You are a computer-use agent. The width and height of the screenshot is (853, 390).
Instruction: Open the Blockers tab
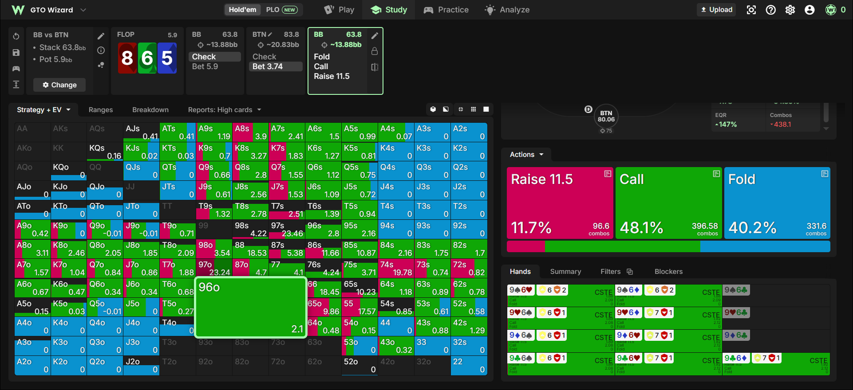[668, 272]
